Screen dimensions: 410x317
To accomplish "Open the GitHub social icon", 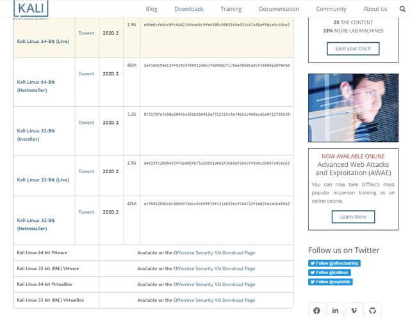I will tap(372, 310).
